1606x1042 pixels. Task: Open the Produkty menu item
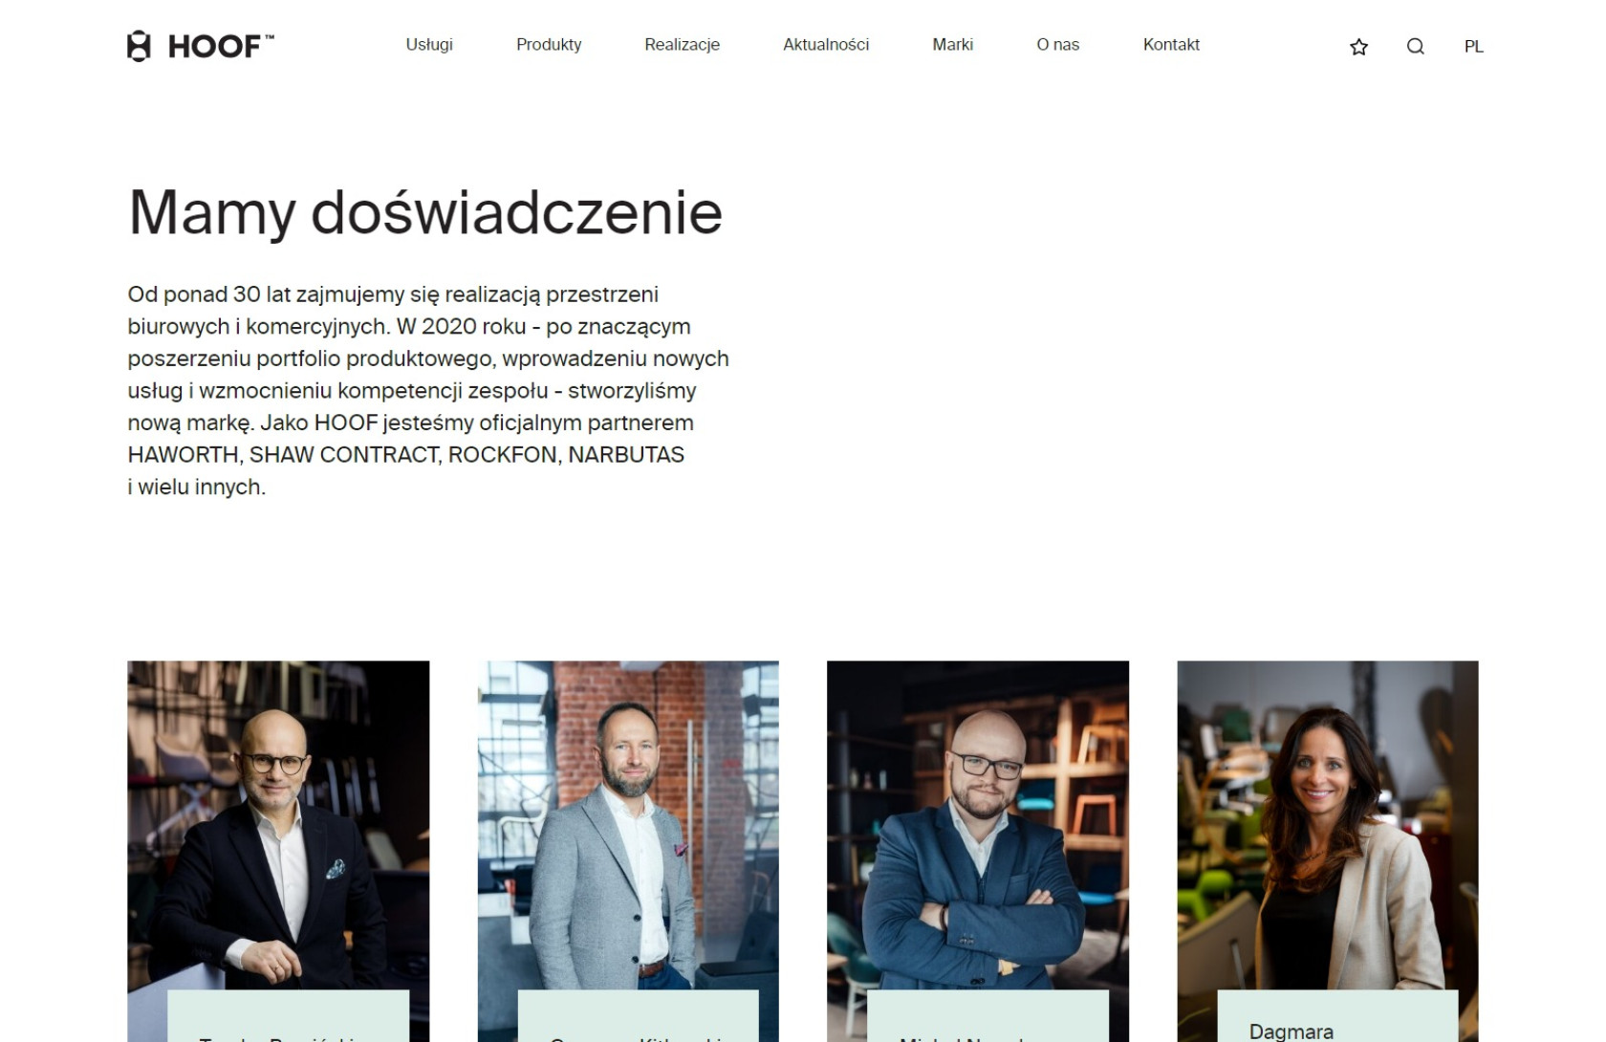pyautogui.click(x=549, y=45)
